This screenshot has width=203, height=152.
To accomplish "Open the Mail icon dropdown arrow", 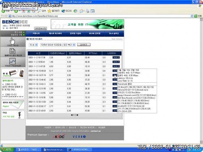I will click(x=84, y=11).
